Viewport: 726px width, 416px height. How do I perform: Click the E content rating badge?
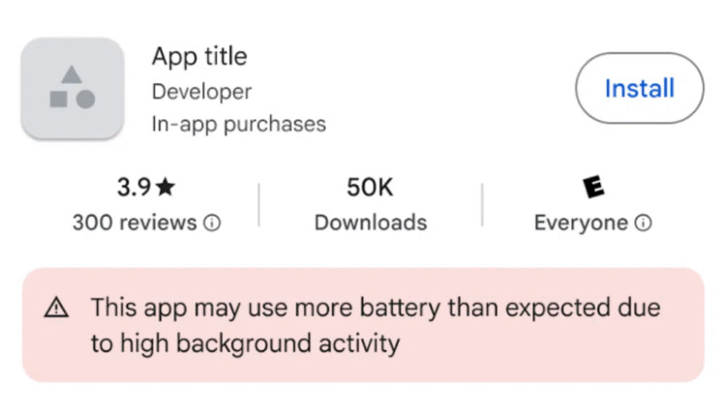click(x=593, y=187)
